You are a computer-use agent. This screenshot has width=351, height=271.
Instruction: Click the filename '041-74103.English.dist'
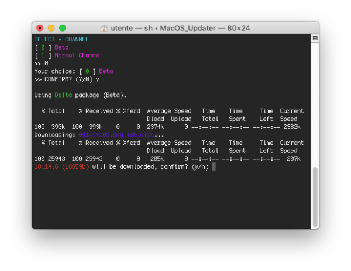coord(116,135)
